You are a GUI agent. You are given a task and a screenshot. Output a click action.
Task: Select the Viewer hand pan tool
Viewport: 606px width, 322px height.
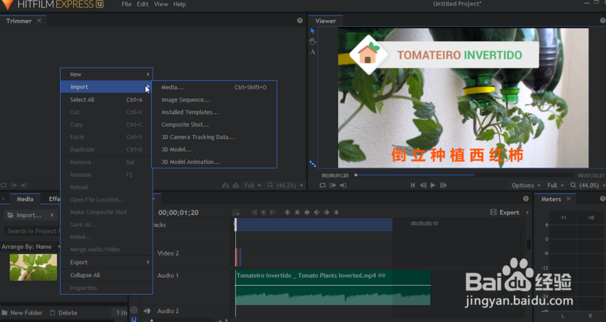[x=313, y=41]
